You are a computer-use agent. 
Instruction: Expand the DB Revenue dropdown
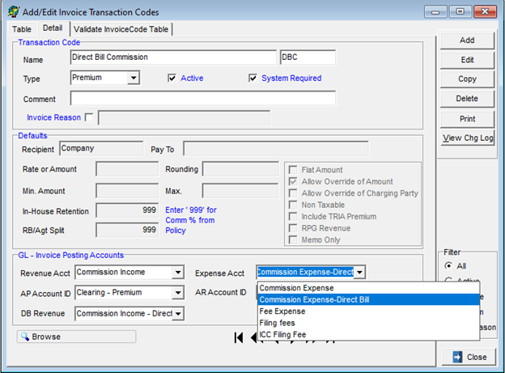tap(178, 313)
